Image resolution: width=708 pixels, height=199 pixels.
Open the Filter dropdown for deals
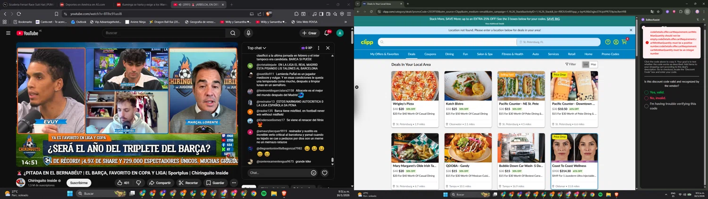[x=571, y=65]
